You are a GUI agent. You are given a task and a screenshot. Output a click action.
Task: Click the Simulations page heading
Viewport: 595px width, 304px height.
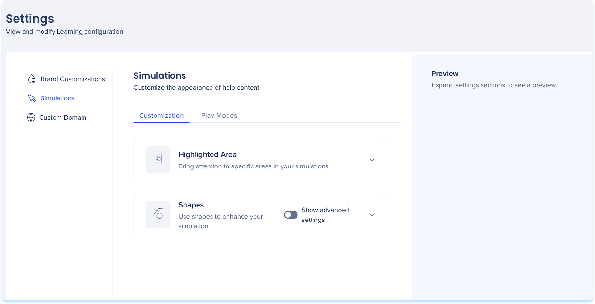(x=159, y=76)
